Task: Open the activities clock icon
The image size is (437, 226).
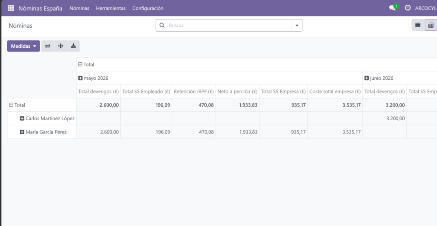Action: pos(408,8)
